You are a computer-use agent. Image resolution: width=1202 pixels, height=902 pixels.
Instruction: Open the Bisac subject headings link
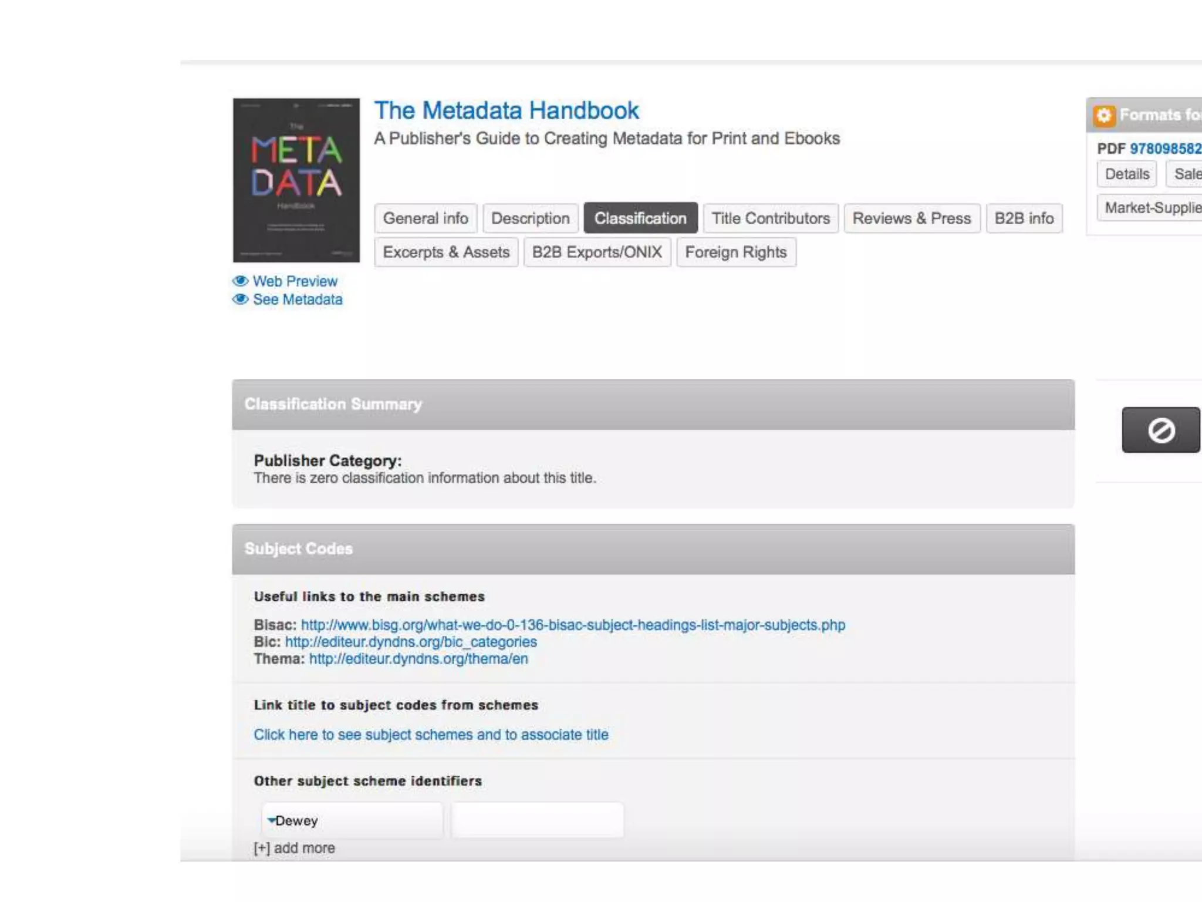(x=573, y=625)
